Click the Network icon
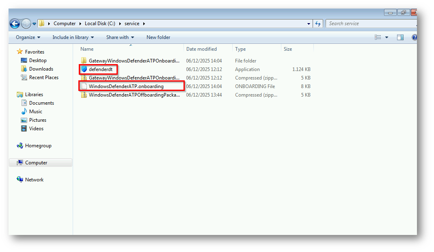 pos(19,179)
